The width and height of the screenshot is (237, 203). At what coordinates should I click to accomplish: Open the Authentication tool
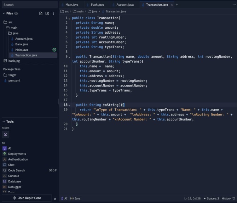[x=15, y=159]
